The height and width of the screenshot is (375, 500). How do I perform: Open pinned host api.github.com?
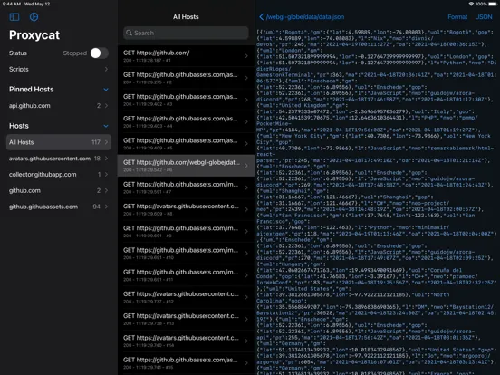[59, 106]
